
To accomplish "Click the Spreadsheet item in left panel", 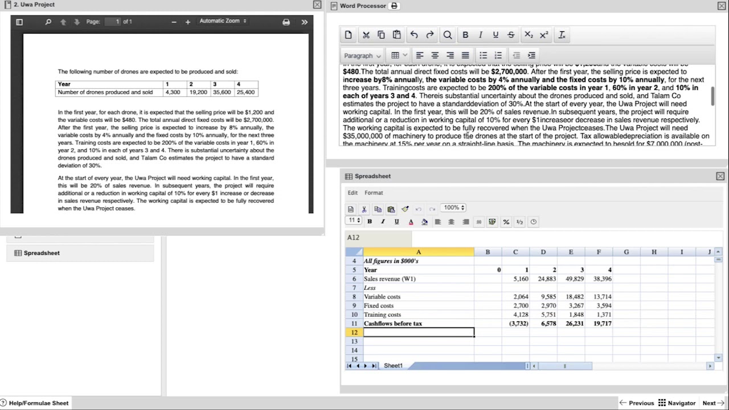I will 80,253.
